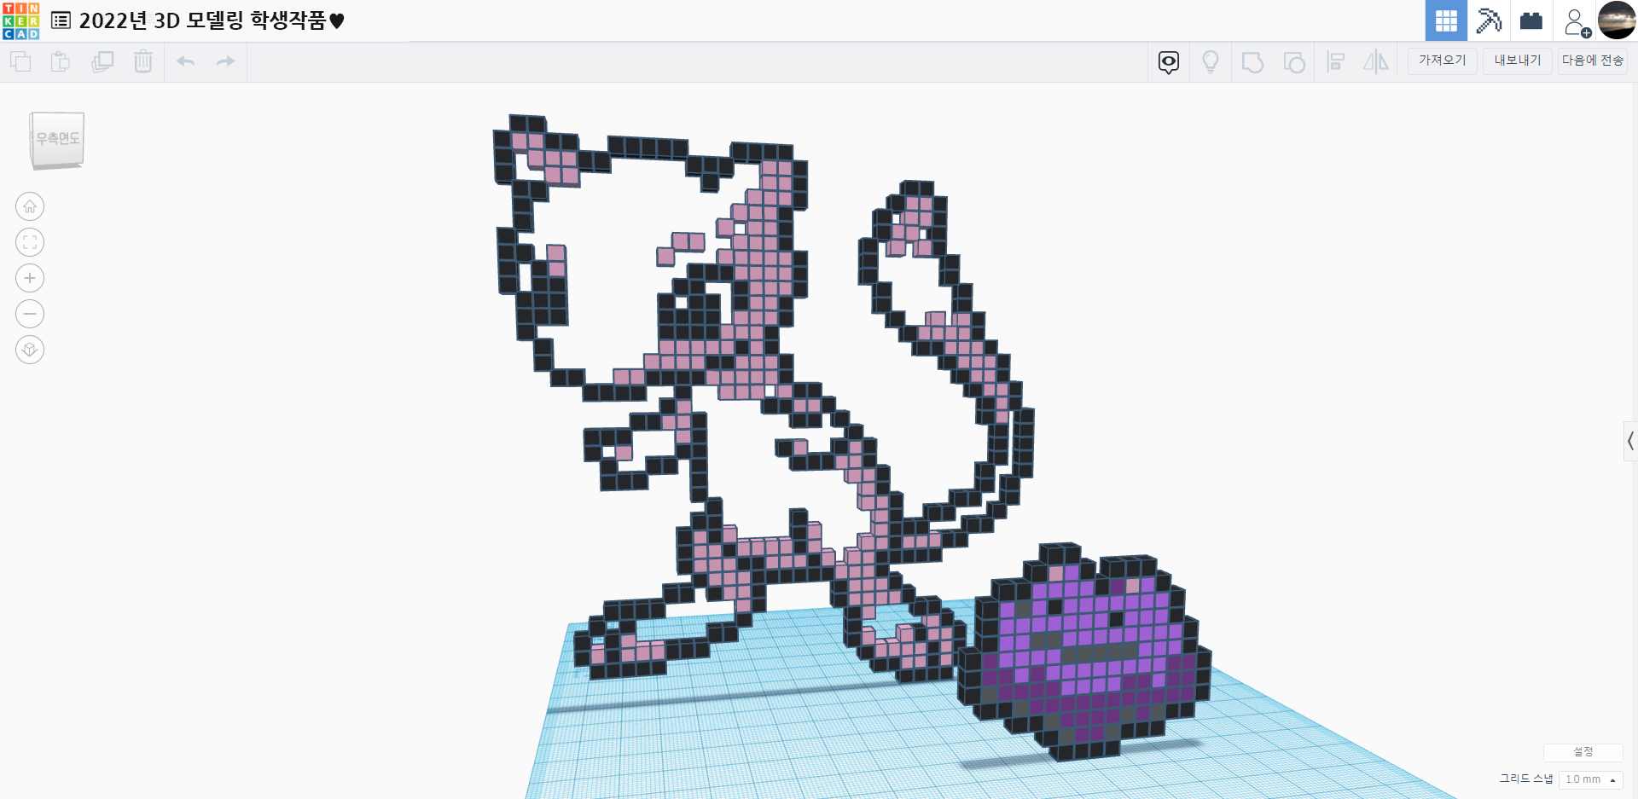Expand the collapsed shapes panel chevron
Image resolution: width=1638 pixels, height=799 pixels.
coord(1630,441)
